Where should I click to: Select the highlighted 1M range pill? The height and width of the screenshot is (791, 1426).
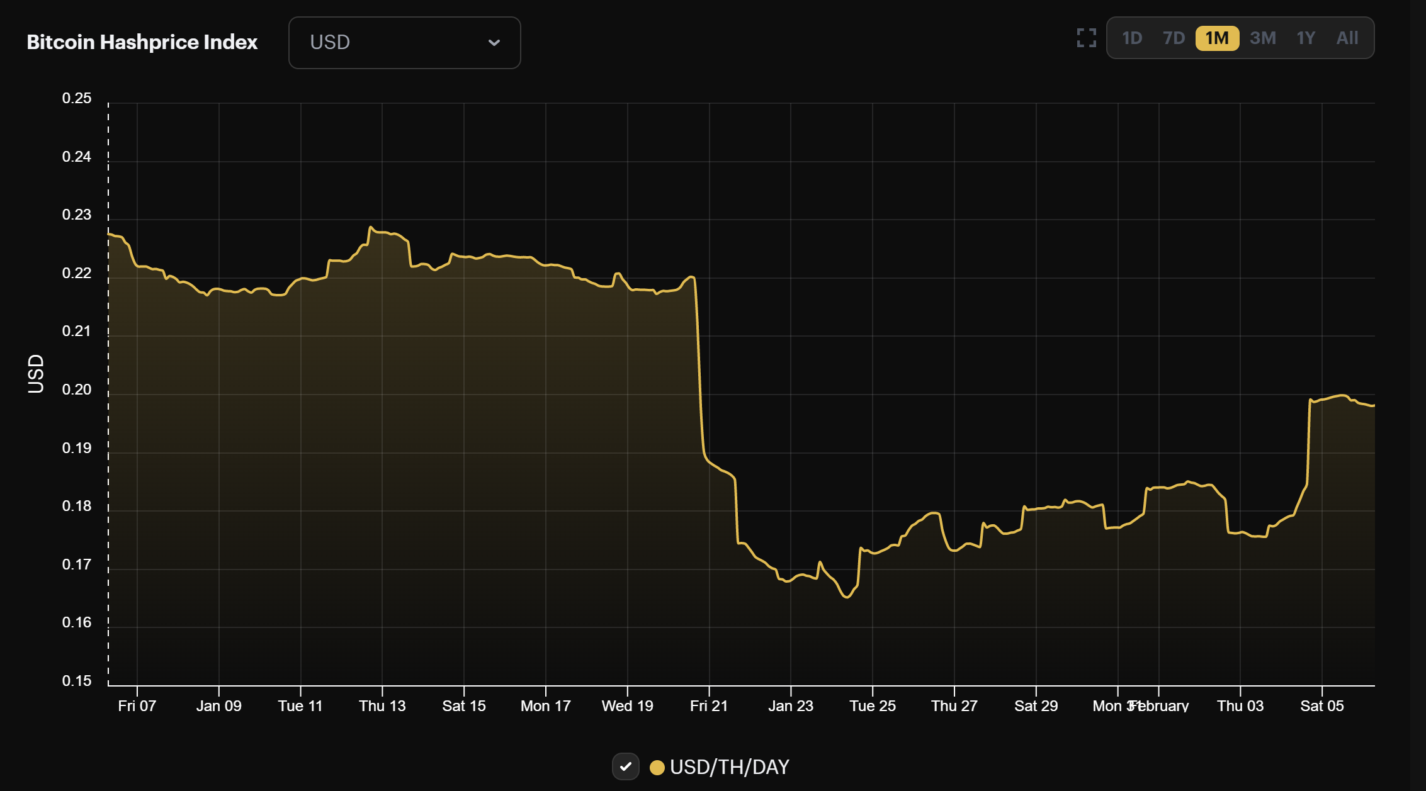tap(1216, 38)
